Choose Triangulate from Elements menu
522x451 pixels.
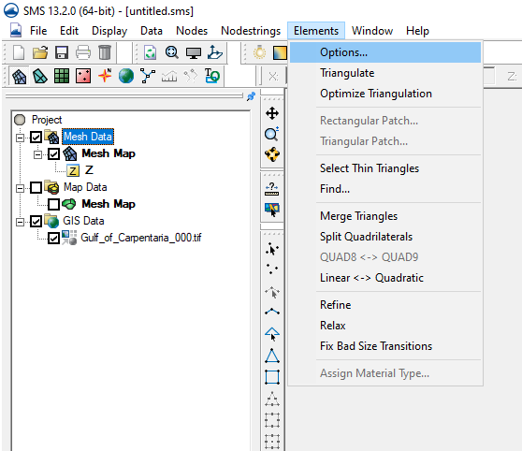point(385,73)
